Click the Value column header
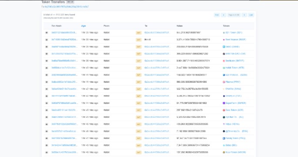Image resolution: width=298 pixels, height=157 pixels. pyautogui.click(x=179, y=26)
